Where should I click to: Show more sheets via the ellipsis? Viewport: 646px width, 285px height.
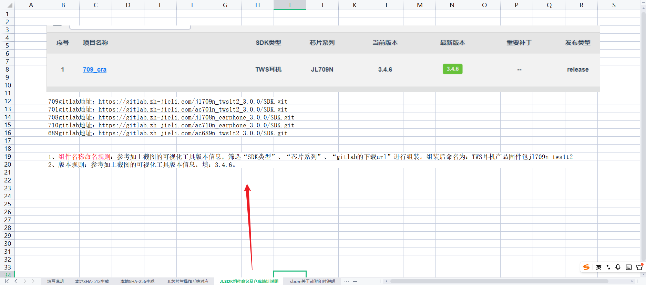(x=347, y=281)
